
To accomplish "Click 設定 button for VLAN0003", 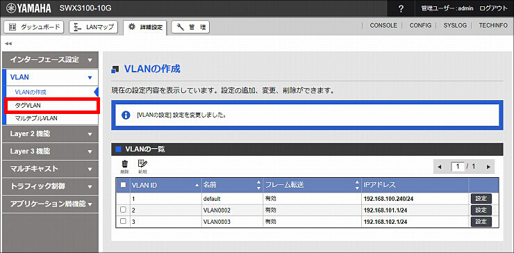I will (481, 222).
